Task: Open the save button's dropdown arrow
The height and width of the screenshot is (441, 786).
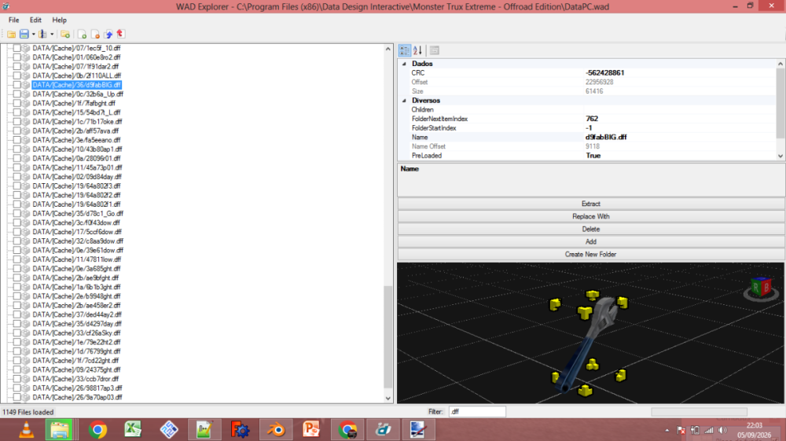Action: click(x=34, y=35)
